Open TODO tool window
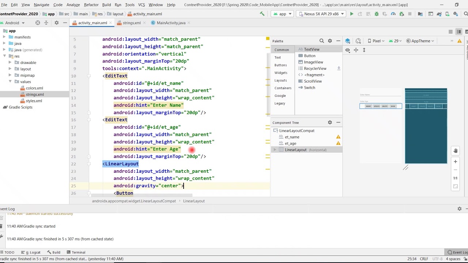The image size is (468, 263). [x=7, y=252]
